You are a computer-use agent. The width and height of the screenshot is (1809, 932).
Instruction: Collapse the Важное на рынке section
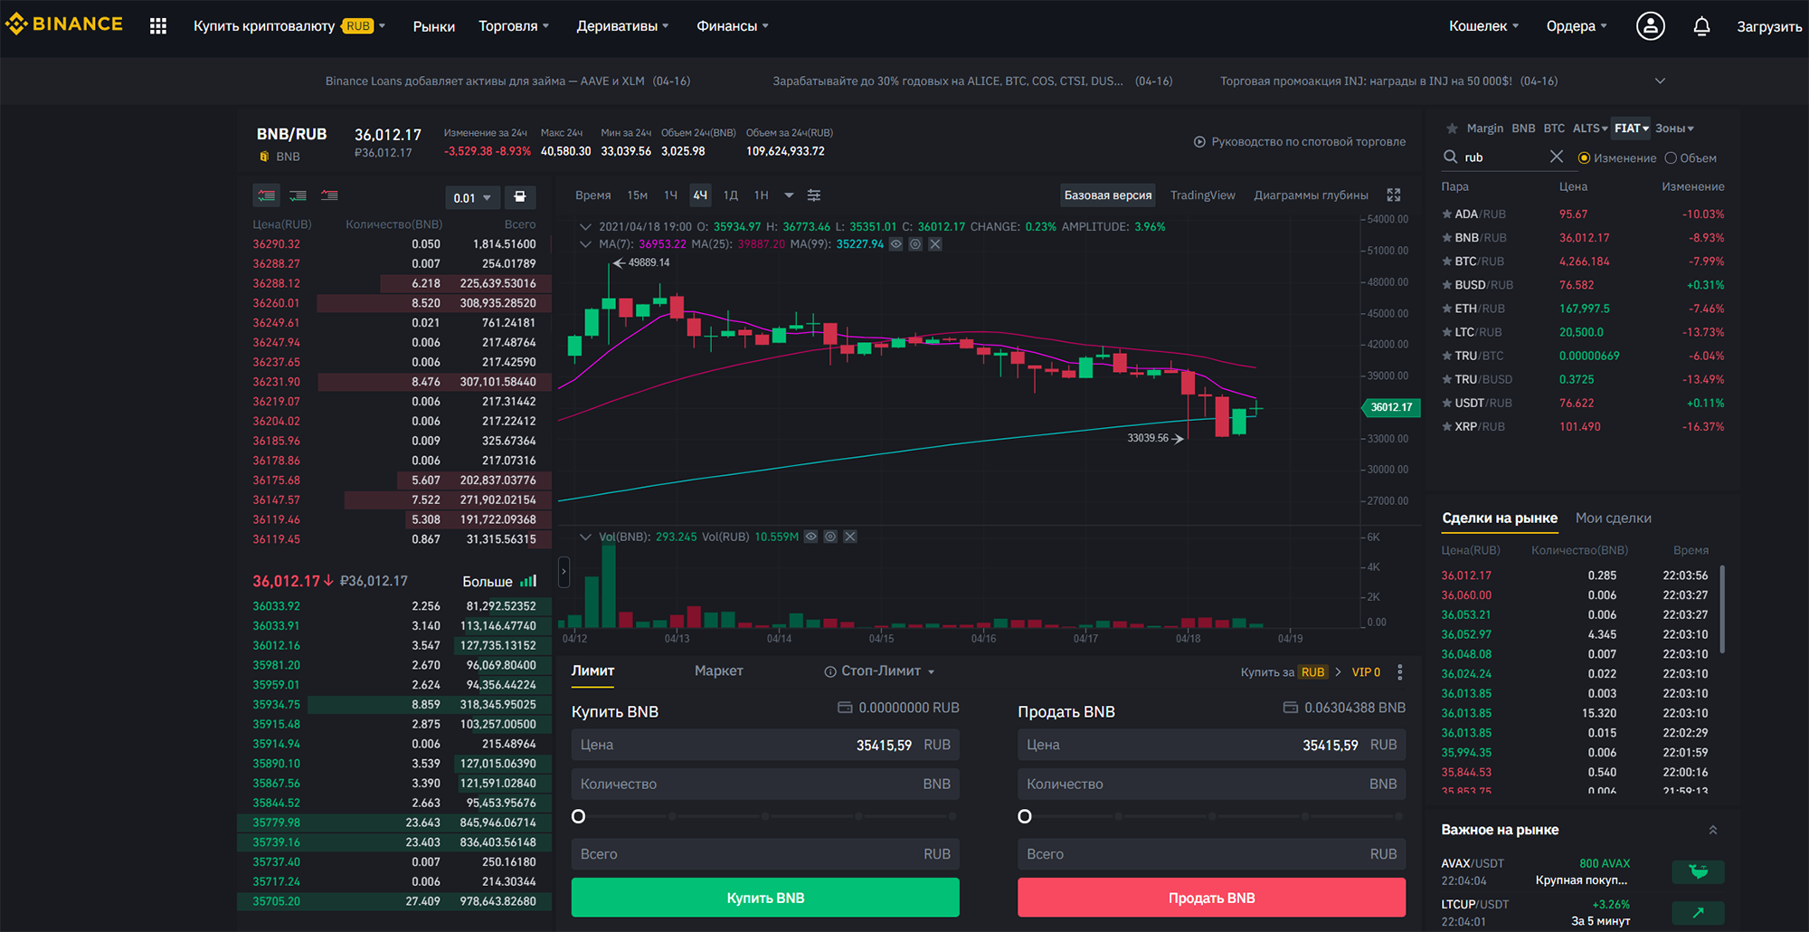(x=1712, y=830)
